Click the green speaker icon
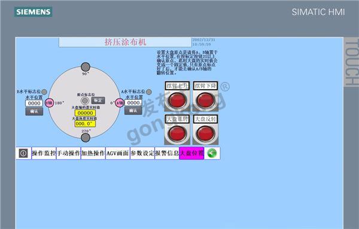359x229 pixels. pos(212,153)
